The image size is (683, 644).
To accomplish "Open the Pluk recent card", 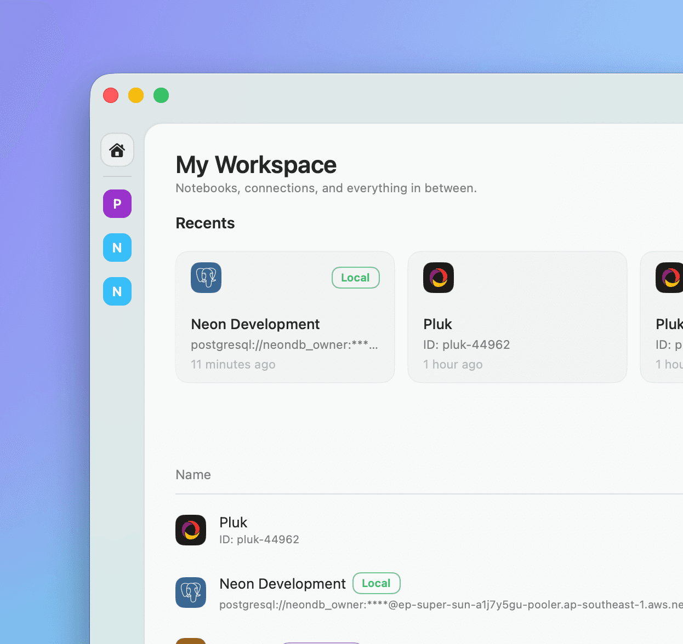I will click(x=517, y=317).
